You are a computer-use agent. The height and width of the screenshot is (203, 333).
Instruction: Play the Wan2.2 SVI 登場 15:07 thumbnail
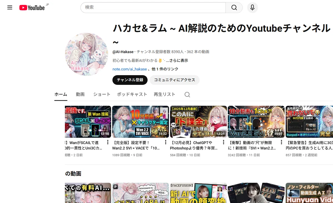pos(256,122)
